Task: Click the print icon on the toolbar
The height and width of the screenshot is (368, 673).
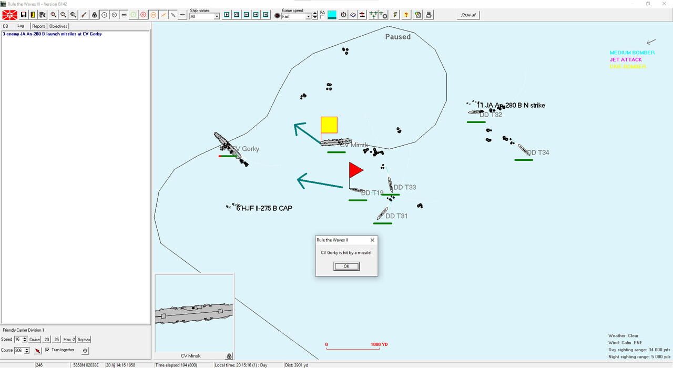Action: (428, 14)
